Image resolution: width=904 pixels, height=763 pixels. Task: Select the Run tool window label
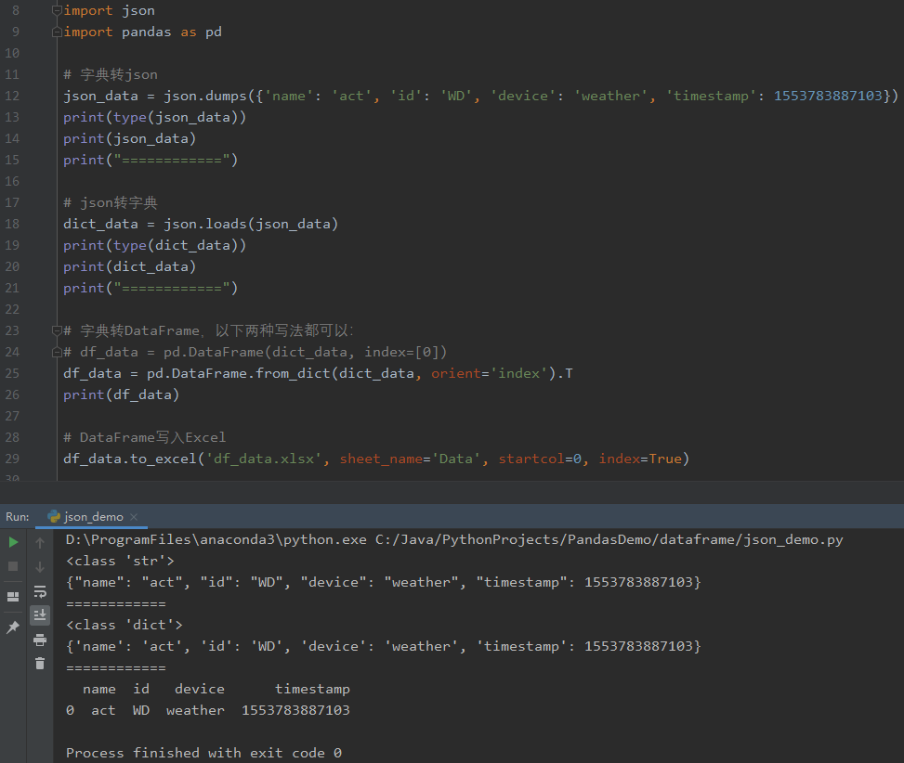click(x=16, y=516)
